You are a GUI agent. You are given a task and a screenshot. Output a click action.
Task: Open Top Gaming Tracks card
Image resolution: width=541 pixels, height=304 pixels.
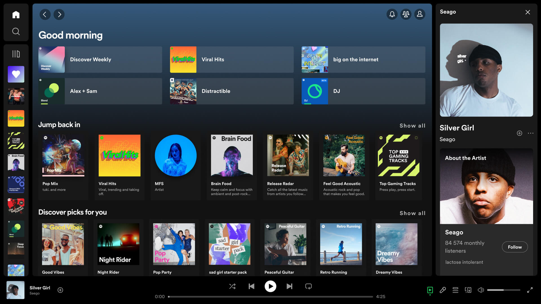point(399,166)
